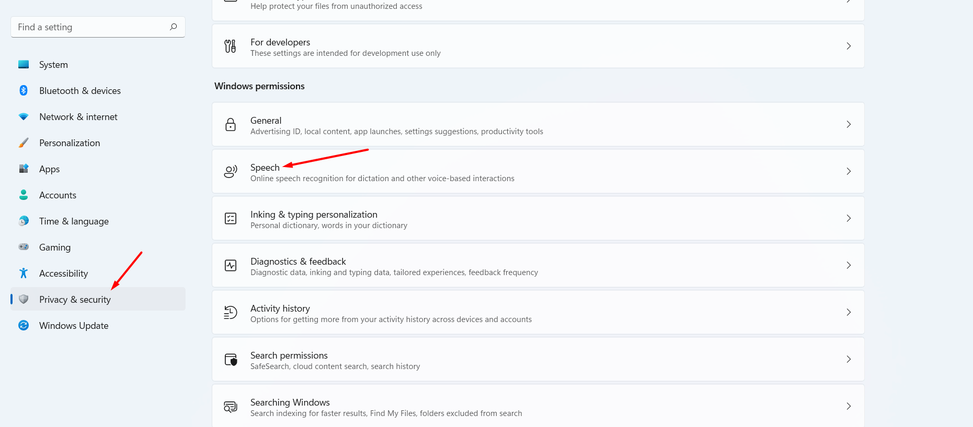Click the Personalization paintbrush icon
The height and width of the screenshot is (427, 973).
(x=24, y=143)
